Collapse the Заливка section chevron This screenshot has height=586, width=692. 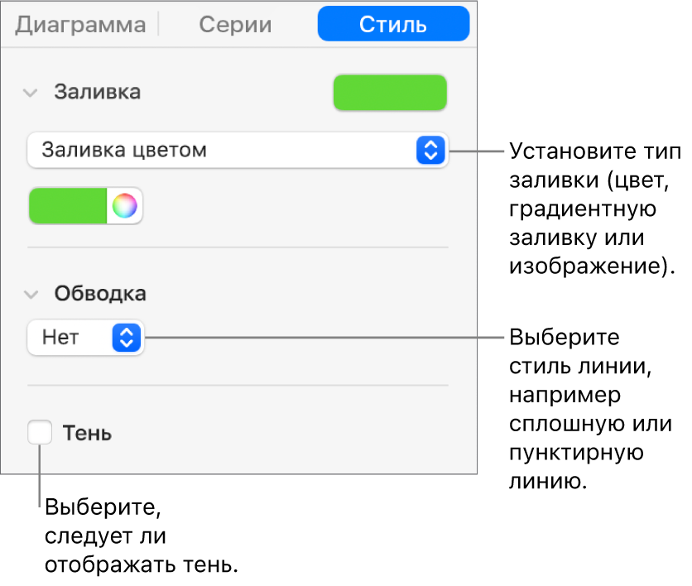[31, 93]
